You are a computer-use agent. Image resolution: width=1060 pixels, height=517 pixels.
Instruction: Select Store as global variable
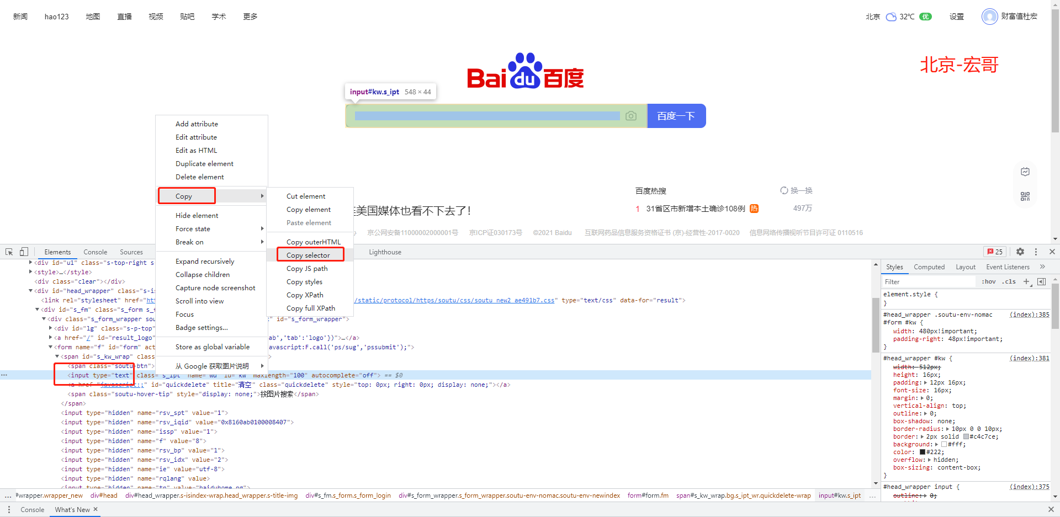(213, 347)
